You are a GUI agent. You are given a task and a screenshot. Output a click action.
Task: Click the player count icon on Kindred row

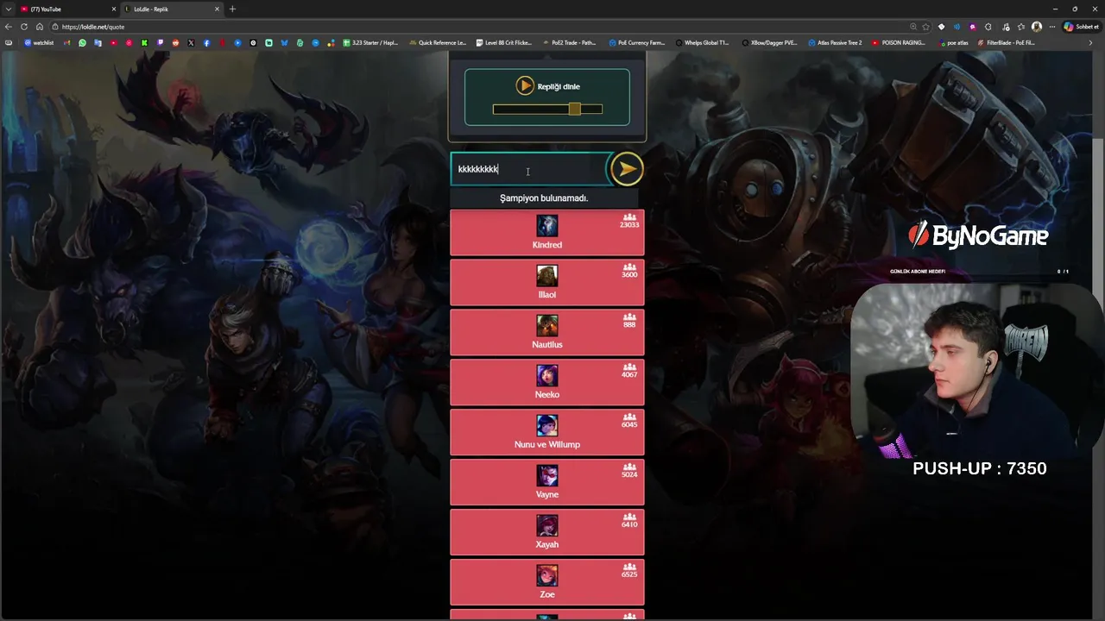coord(629,217)
